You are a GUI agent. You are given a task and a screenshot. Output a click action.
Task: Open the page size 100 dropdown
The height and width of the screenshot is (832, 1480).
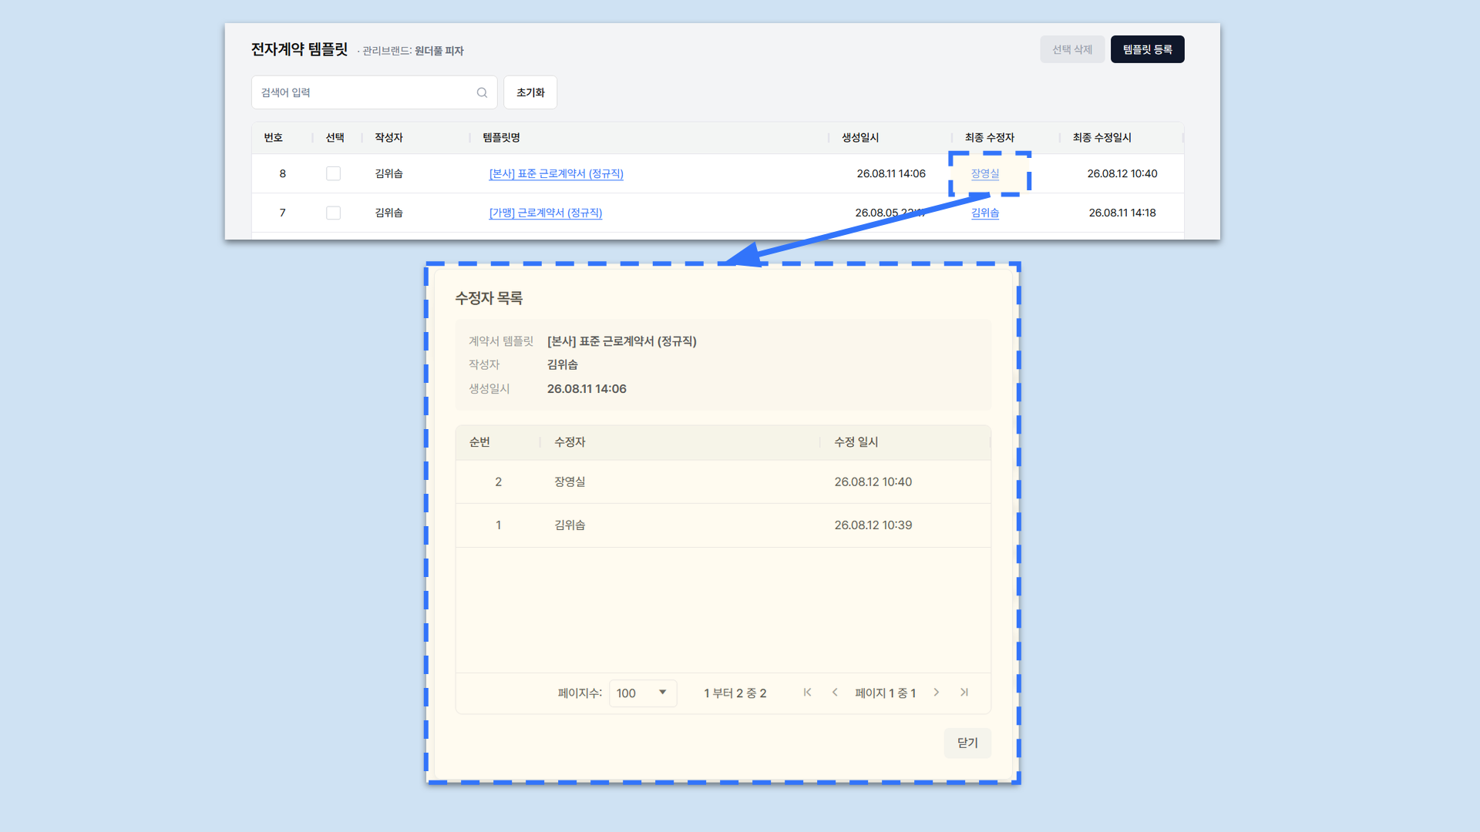643,693
